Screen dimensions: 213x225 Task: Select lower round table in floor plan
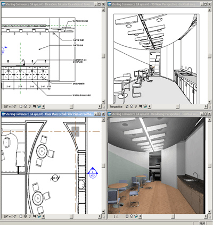tap(38, 198)
